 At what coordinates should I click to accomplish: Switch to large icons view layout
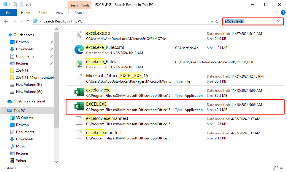pyautogui.click(x=282, y=168)
